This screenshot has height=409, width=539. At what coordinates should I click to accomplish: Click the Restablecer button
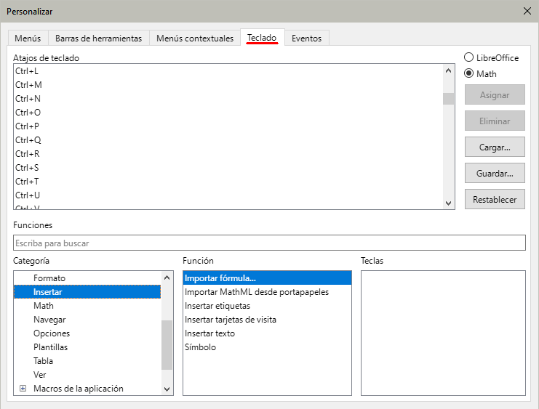click(495, 200)
